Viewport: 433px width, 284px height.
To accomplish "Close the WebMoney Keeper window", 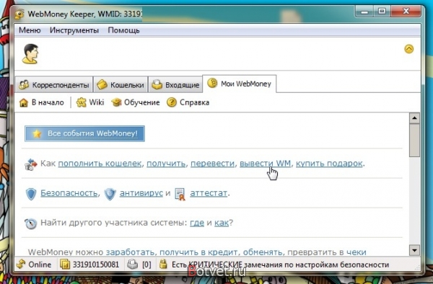I will click(406, 12).
